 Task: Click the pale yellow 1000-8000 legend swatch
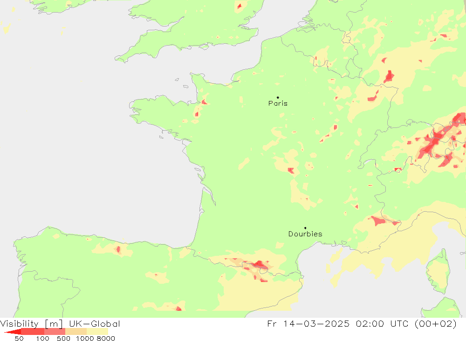pos(97,332)
